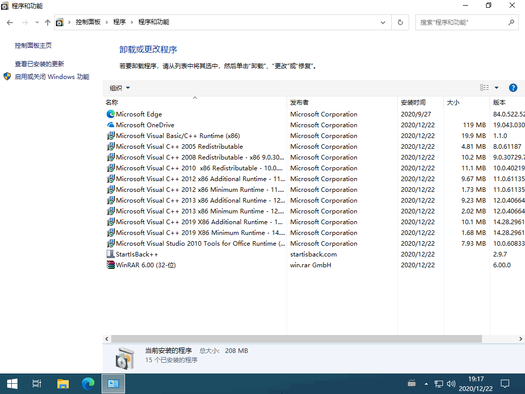Click the view layout icon in toolbar
Screen dimensions: 525x394
pyautogui.click(x=484, y=88)
